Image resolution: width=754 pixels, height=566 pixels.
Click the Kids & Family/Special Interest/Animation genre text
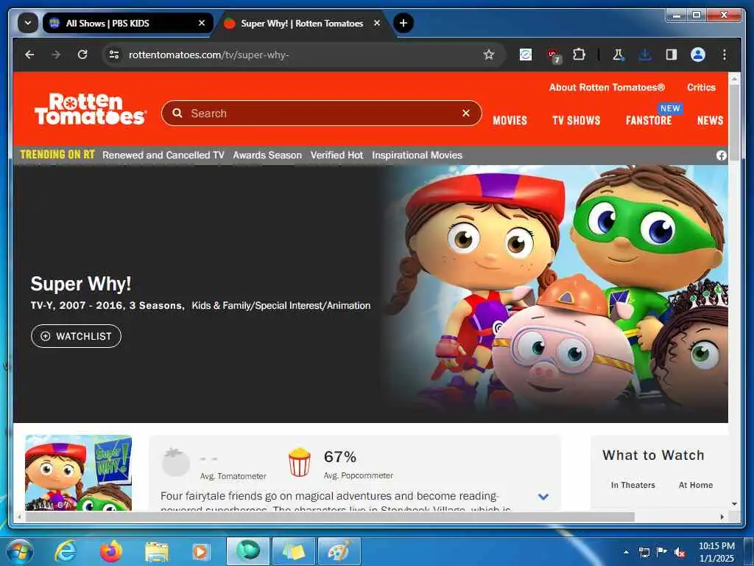[281, 306]
